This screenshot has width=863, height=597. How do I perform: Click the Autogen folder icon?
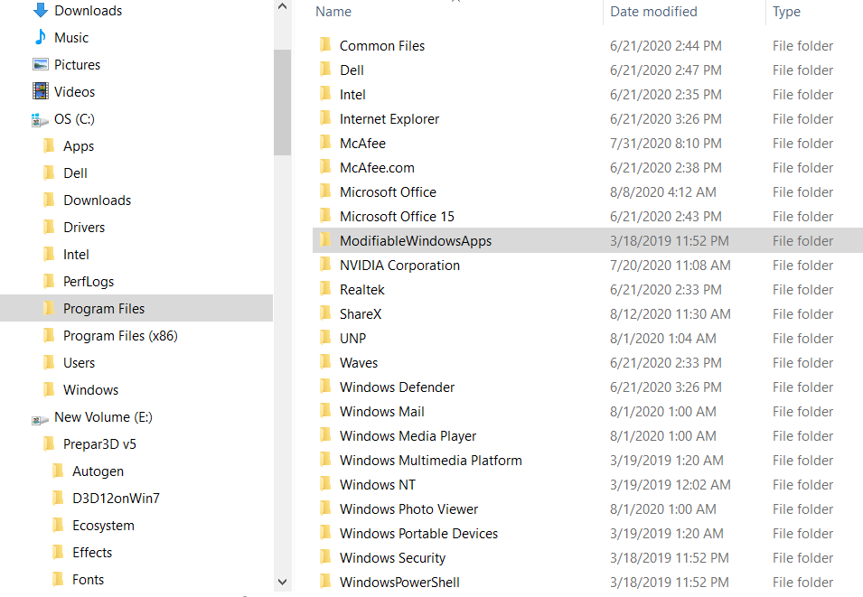click(58, 471)
